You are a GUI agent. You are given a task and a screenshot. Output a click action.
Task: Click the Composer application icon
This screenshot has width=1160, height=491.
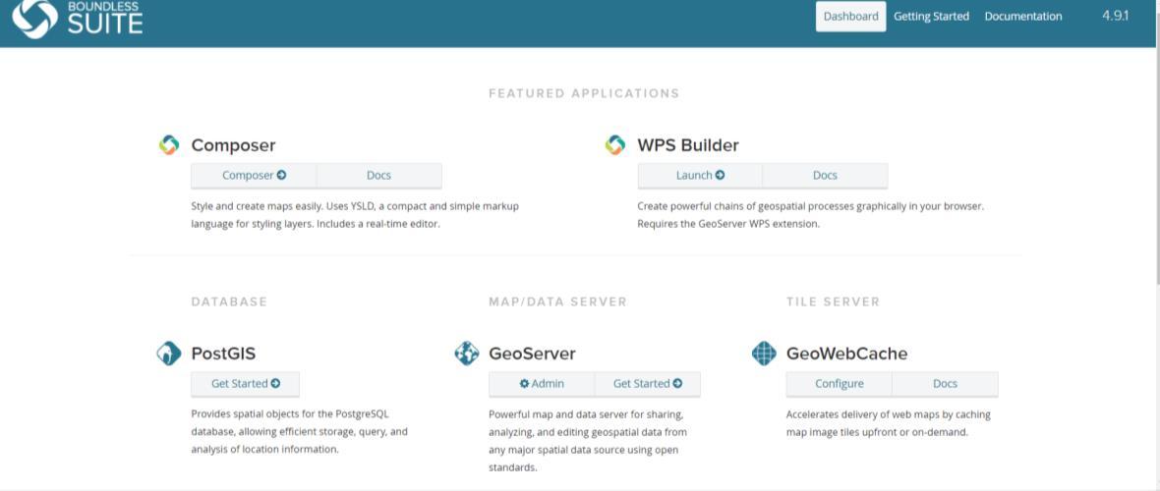click(x=169, y=145)
